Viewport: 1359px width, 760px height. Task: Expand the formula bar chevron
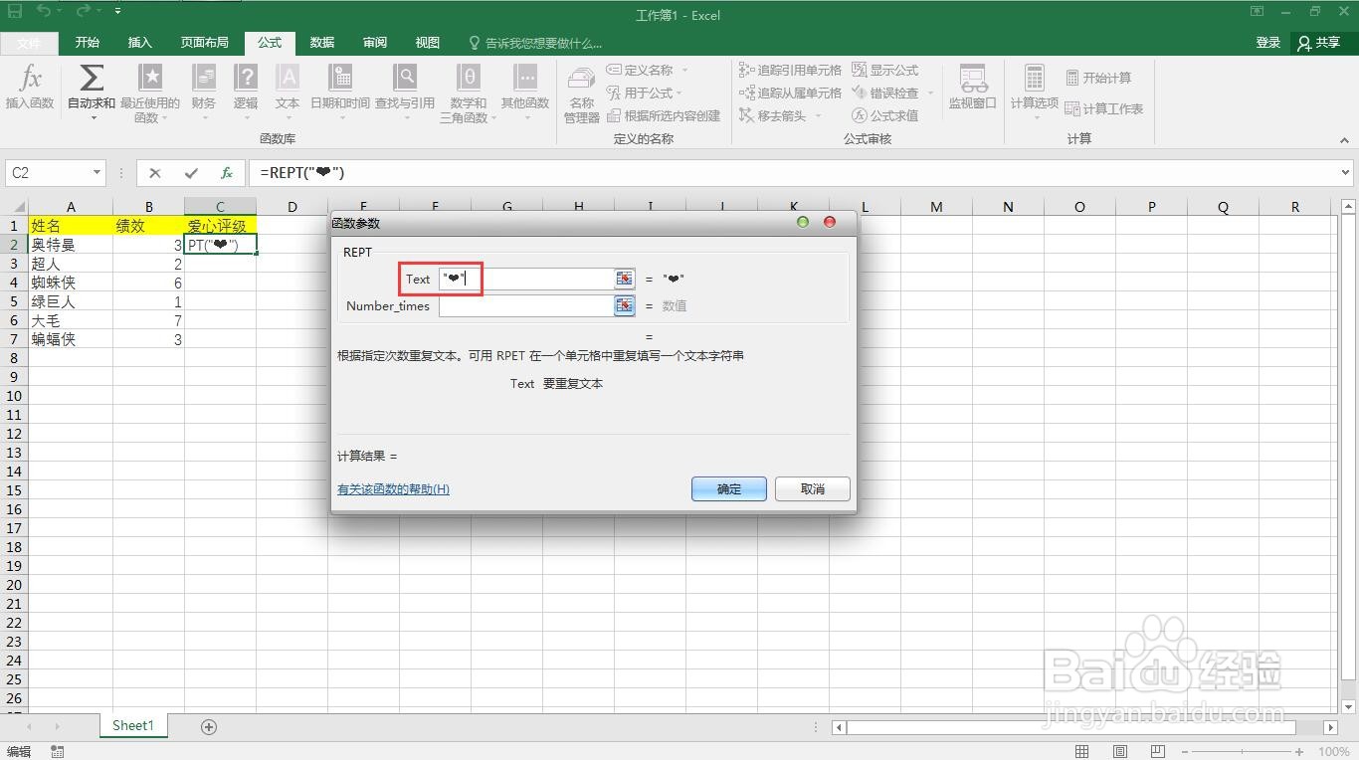(1345, 173)
